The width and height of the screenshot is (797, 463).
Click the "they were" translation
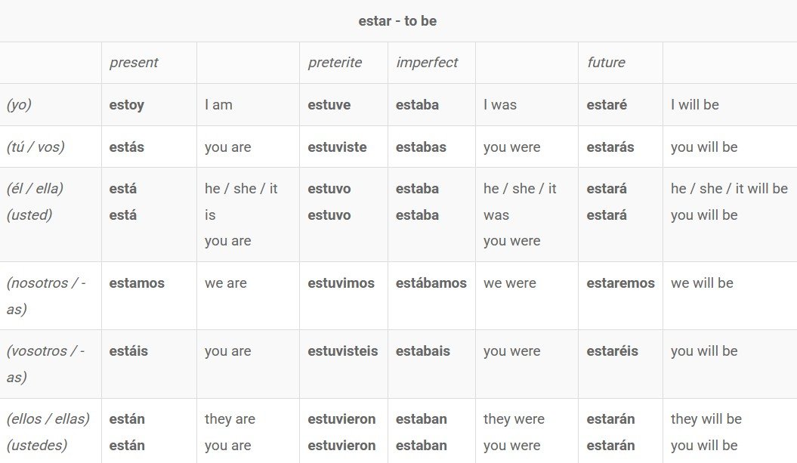point(514,419)
